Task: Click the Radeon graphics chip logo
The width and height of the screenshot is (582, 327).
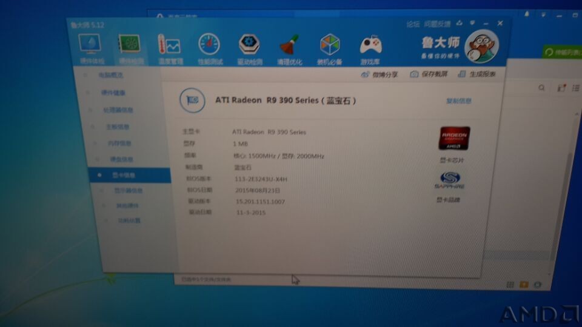Action: point(454,138)
